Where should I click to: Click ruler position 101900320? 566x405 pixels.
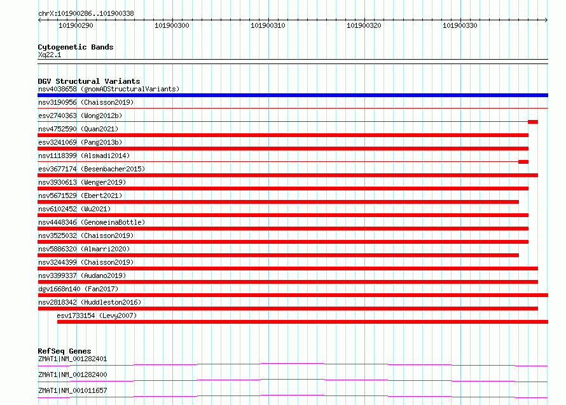point(364,25)
